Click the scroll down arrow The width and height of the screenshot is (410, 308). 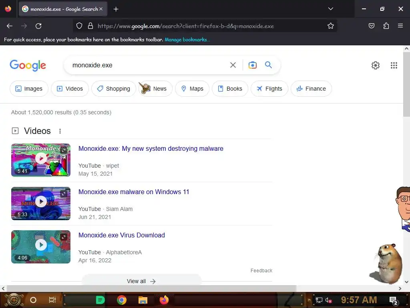point(406,282)
